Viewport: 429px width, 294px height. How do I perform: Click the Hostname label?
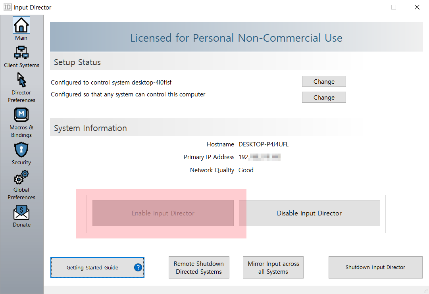tap(221, 144)
